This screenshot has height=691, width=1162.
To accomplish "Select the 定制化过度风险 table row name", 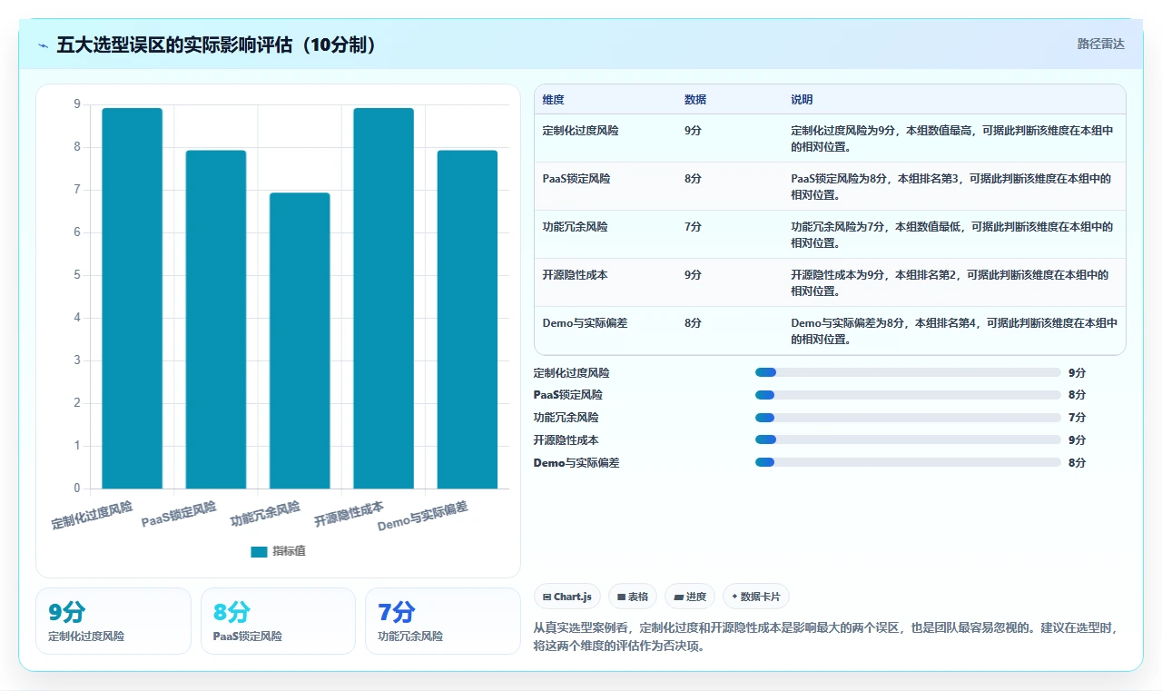I will [580, 131].
